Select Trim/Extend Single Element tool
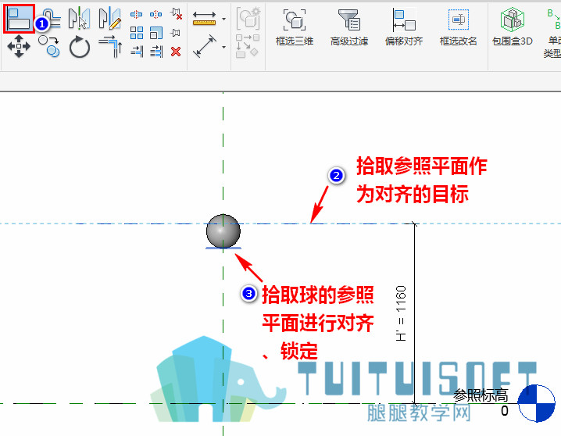 tap(137, 52)
